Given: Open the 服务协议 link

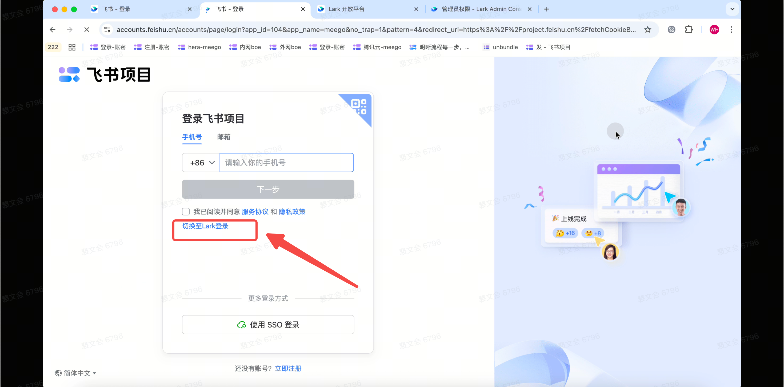Looking at the screenshot, I should [x=255, y=212].
